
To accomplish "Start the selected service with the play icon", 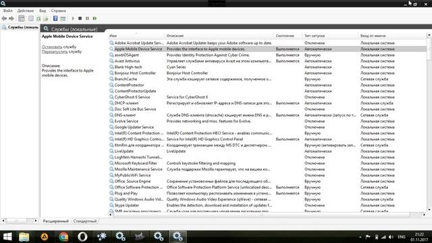I will [x=73, y=18].
